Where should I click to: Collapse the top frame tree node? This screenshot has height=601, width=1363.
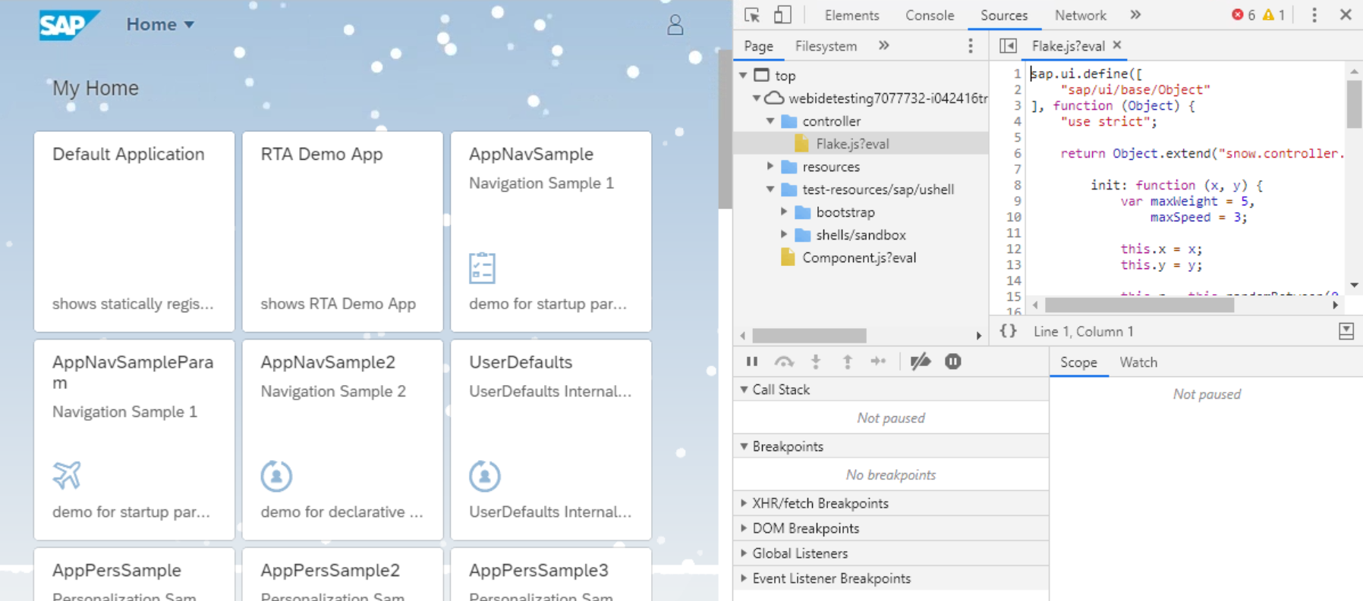744,76
